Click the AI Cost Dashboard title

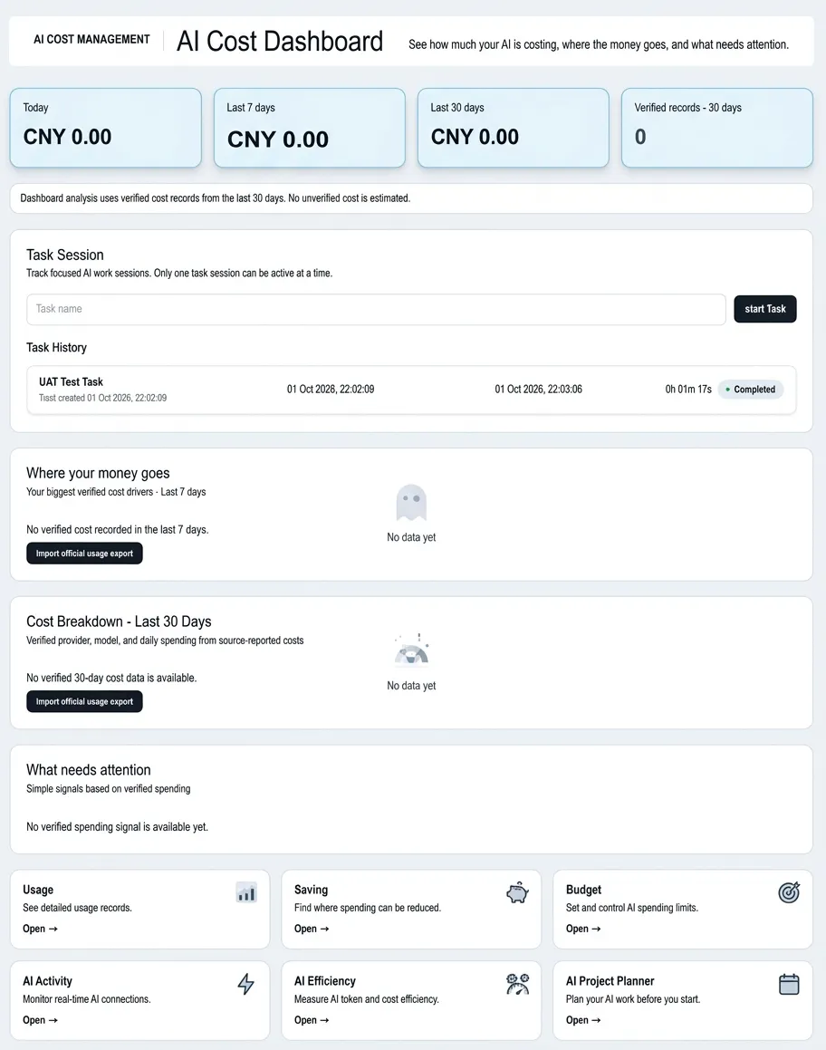coord(280,41)
